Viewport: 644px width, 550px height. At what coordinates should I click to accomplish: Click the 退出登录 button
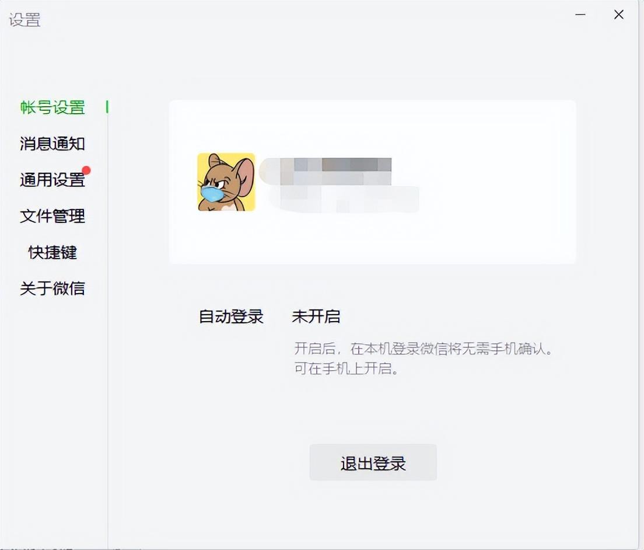(x=373, y=462)
